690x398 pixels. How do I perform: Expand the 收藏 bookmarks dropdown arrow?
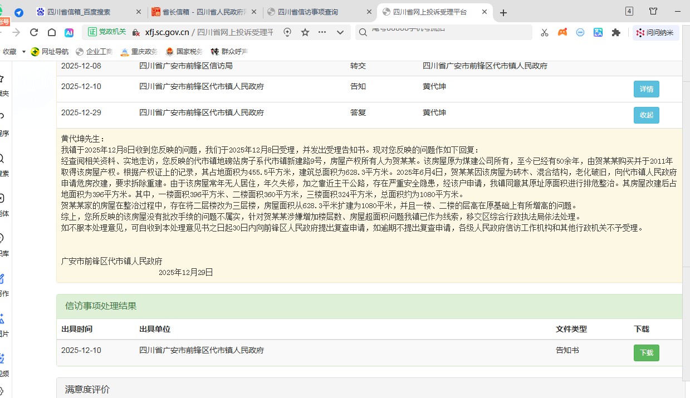[24, 52]
